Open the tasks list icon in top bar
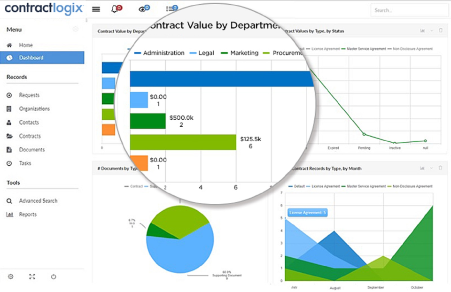 pos(171,8)
